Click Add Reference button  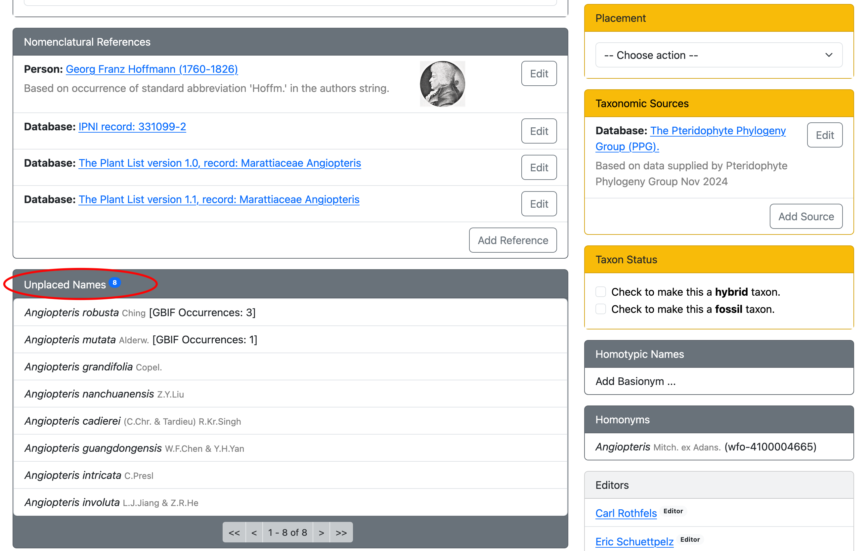pos(513,240)
